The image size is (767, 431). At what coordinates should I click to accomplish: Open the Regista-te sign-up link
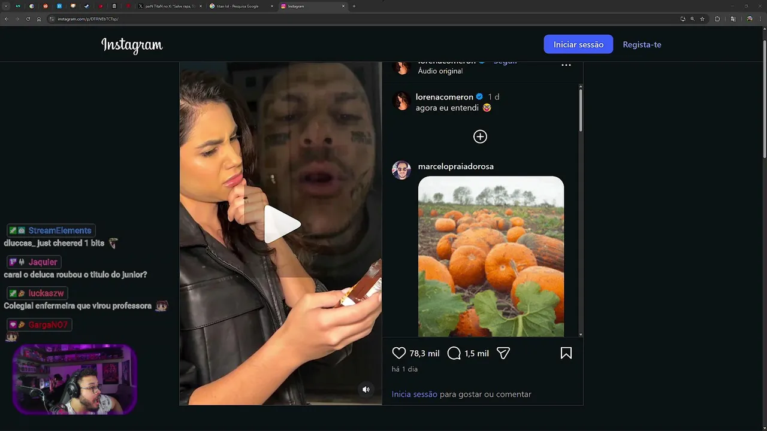tap(642, 44)
